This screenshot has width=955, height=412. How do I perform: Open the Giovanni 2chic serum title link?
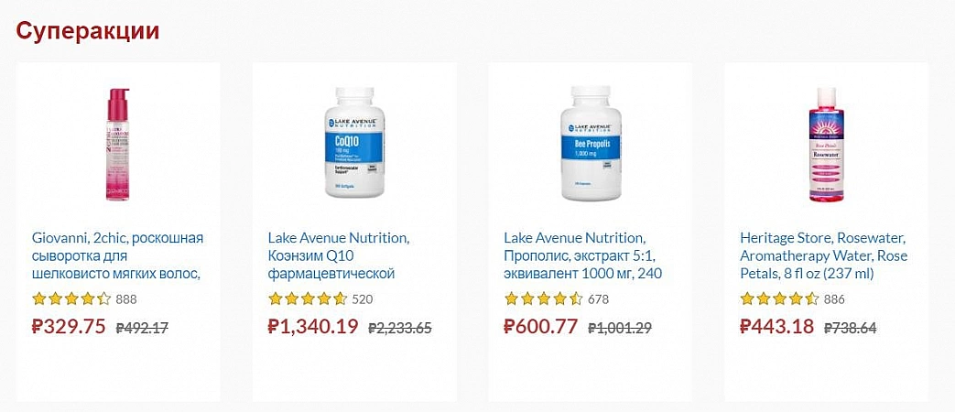117,255
